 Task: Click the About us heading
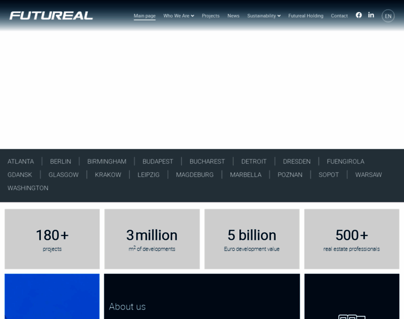point(127,307)
